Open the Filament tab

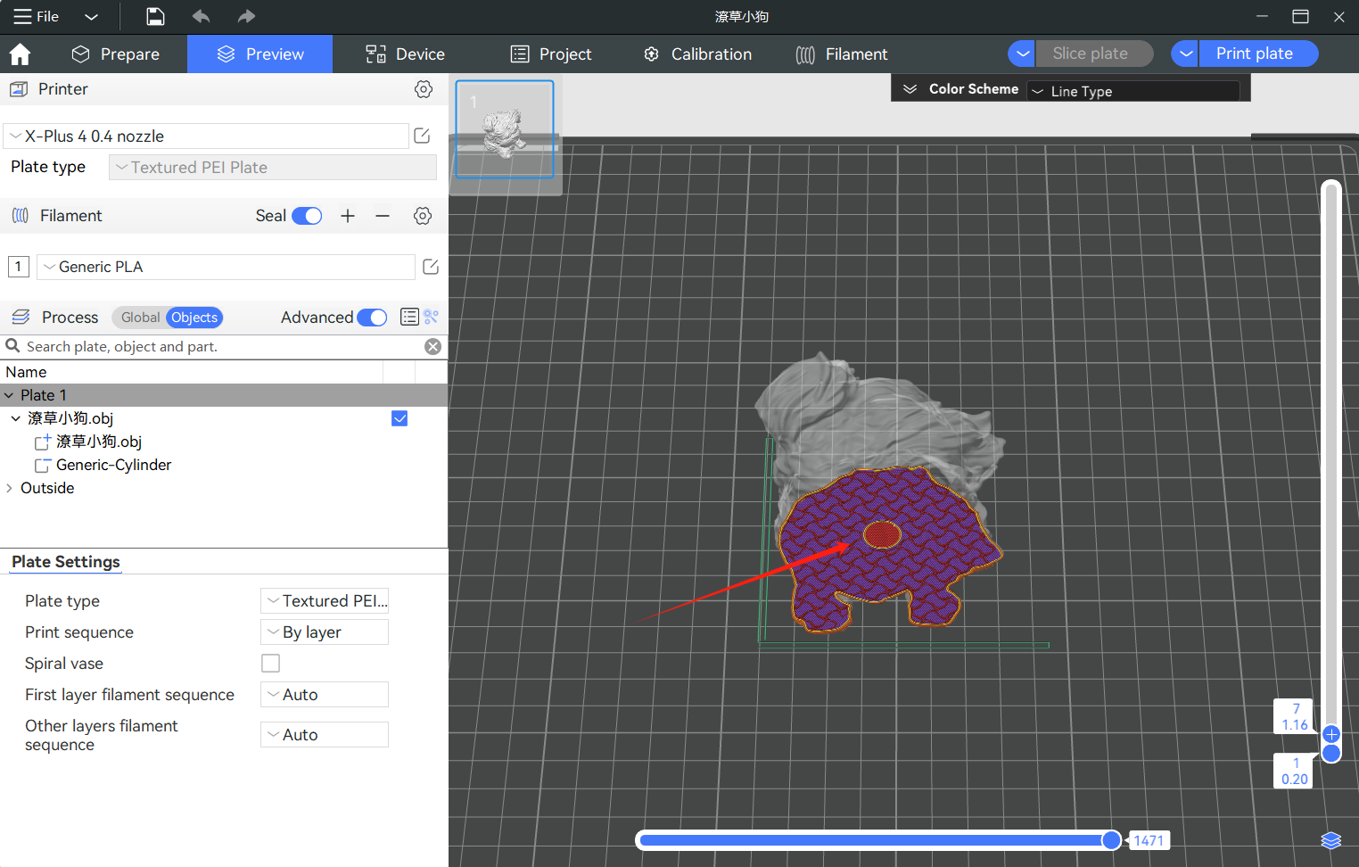[842, 54]
